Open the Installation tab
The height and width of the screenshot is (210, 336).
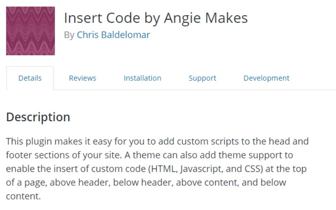(142, 78)
